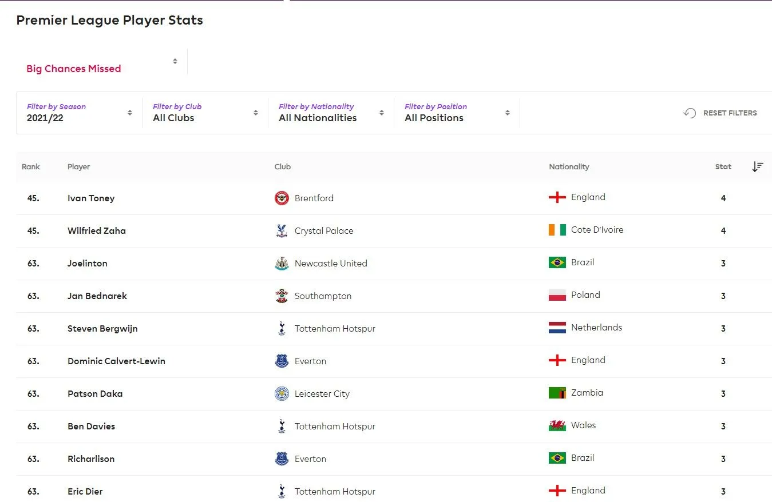Click the Player column header

point(79,167)
